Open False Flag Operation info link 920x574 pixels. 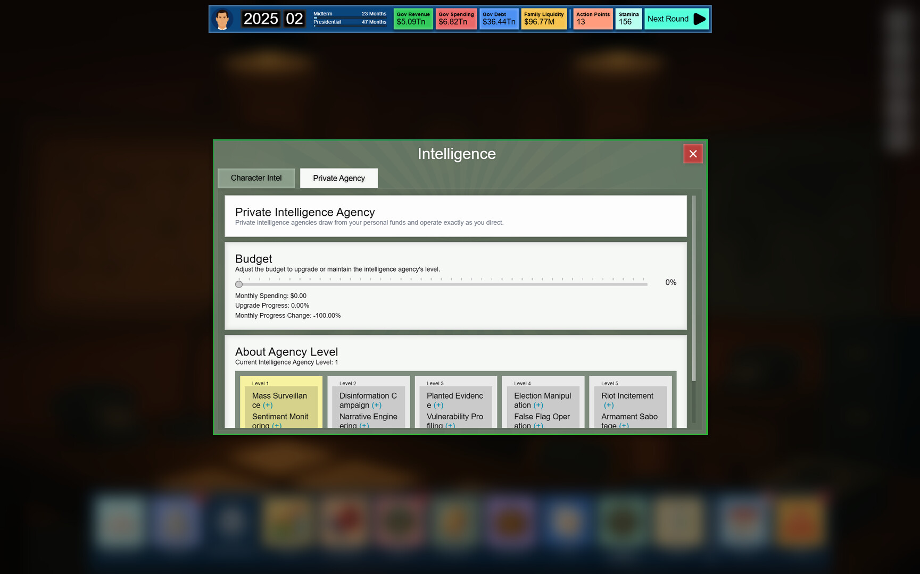[x=538, y=426]
